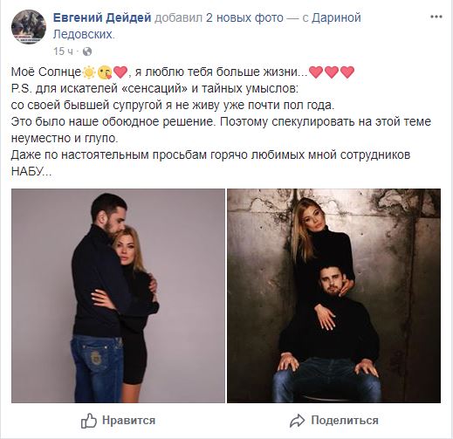The height and width of the screenshot is (439, 453).
Task: Click the kissing face emoji
Action: pyautogui.click(x=105, y=72)
